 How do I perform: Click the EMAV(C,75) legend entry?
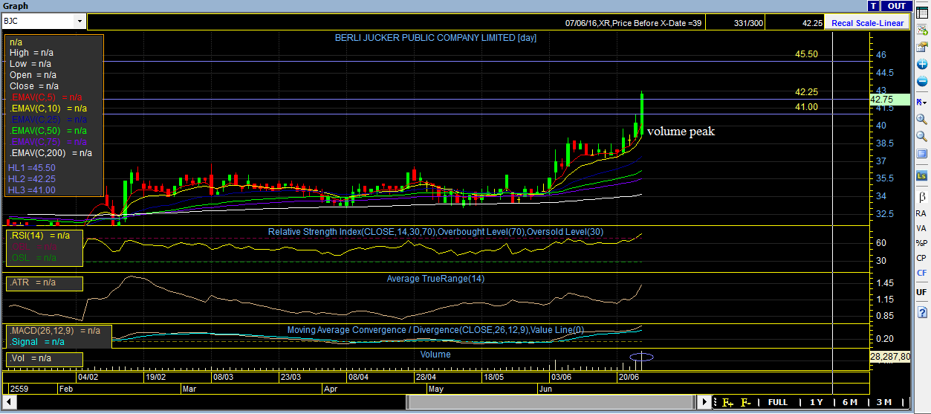[x=48, y=142]
